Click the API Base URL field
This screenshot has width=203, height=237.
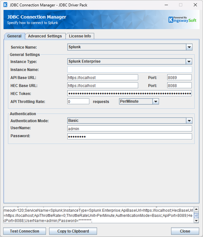103,77
